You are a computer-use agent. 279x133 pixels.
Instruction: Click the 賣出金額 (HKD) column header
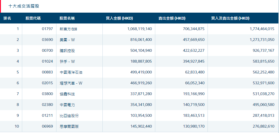pyautogui.click(x=172, y=18)
